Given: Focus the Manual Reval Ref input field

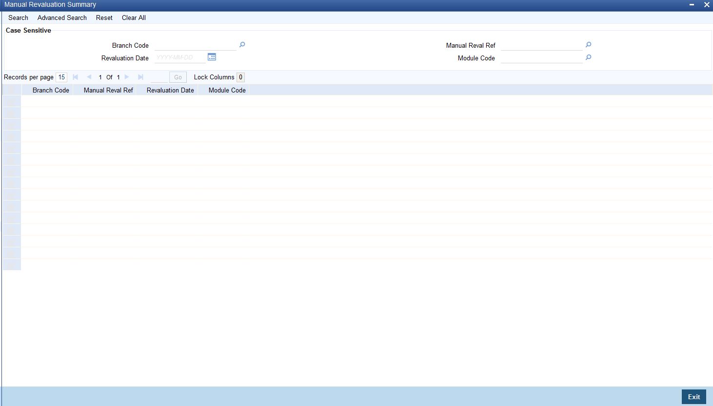Looking at the screenshot, I should [541, 45].
